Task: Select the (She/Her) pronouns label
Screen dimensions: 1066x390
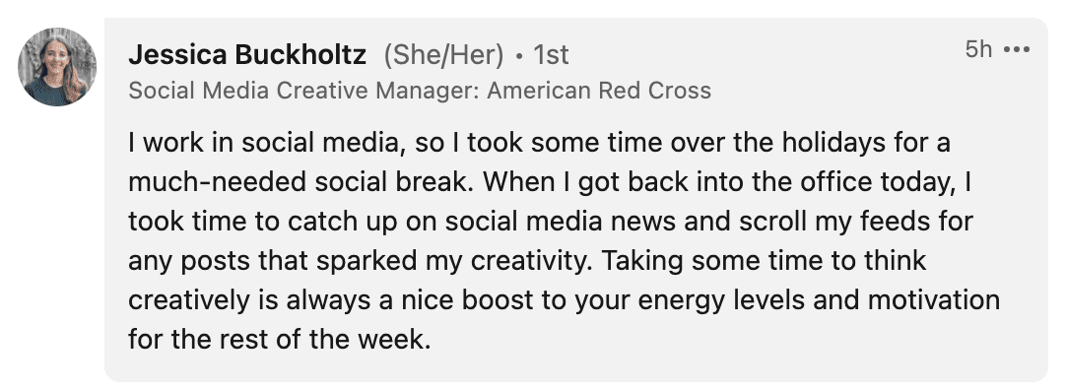Action: [443, 56]
